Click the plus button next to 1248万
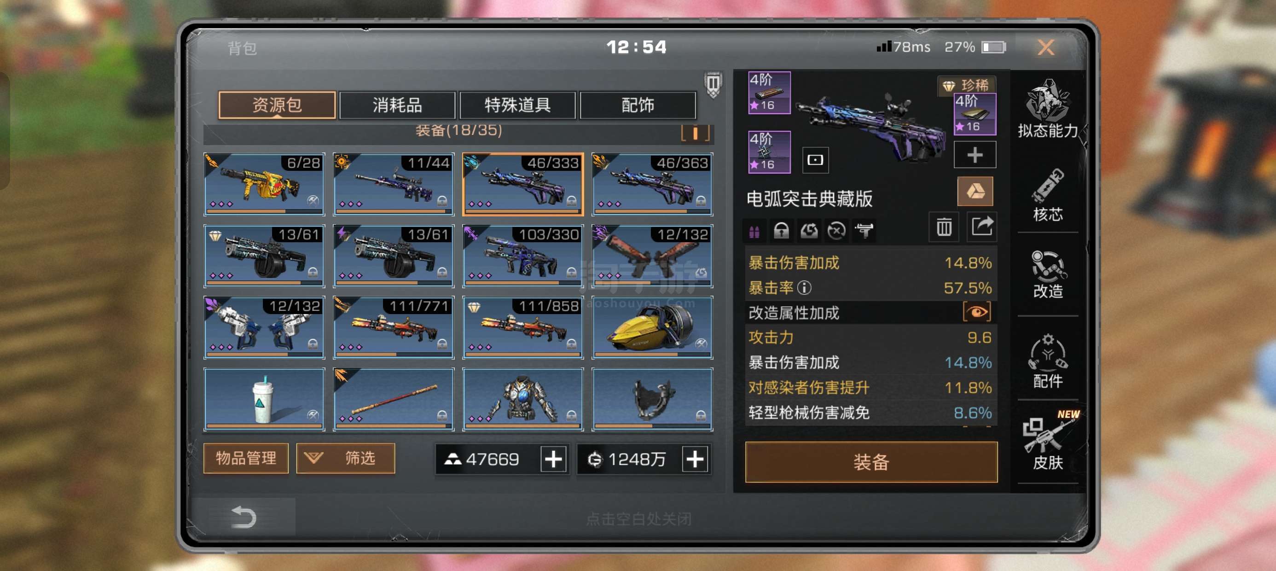 [x=695, y=460]
